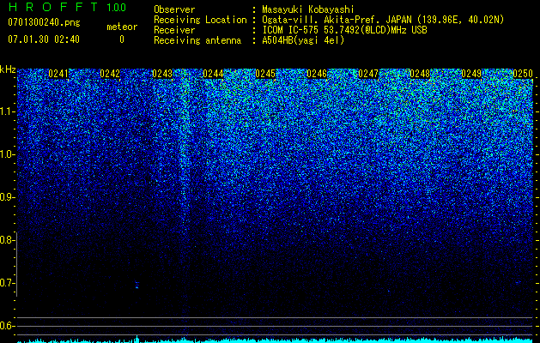Click the 0245 time marker
The image size is (540, 343).
(x=265, y=74)
